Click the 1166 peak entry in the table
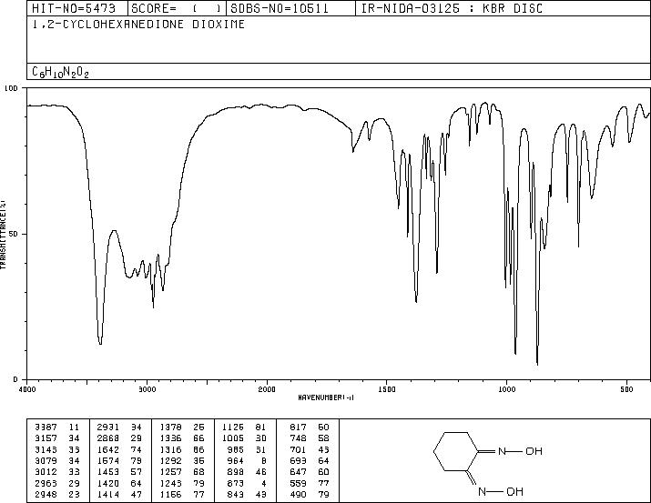Image resolution: width=651 pixels, height=503 pixels. click(182, 494)
